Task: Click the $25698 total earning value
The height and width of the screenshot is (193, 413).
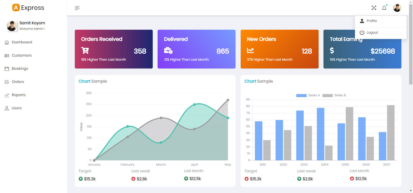Action: click(383, 51)
